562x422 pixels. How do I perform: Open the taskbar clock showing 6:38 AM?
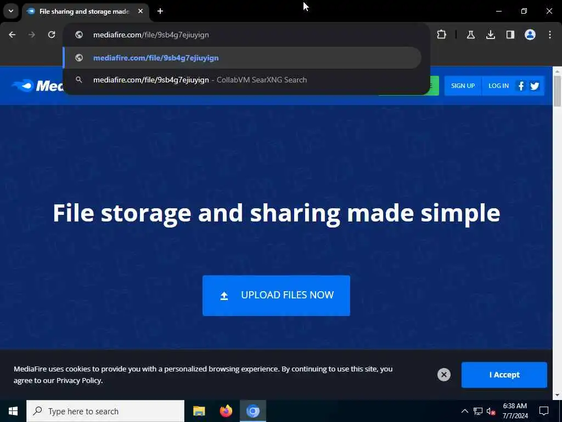(x=515, y=411)
